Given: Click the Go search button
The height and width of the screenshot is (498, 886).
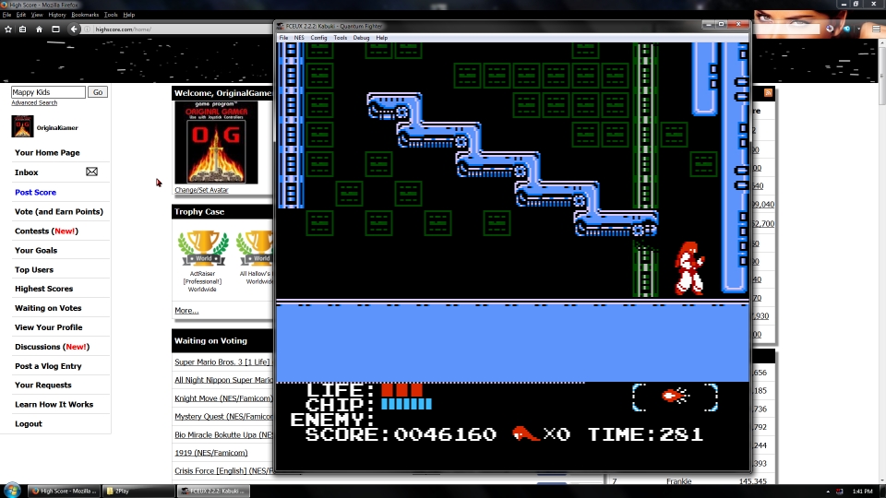Looking at the screenshot, I should pyautogui.click(x=98, y=92).
